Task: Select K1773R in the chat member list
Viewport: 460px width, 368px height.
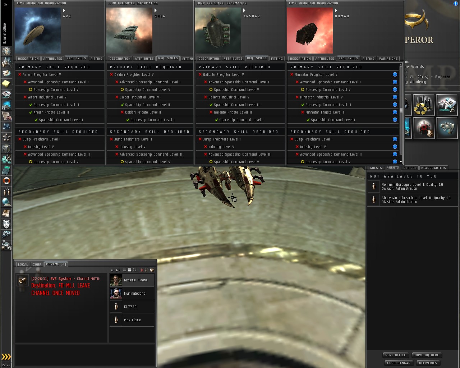Action: 132,307
